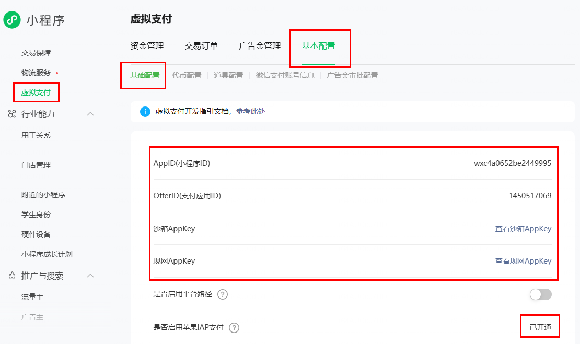Click the 查看现网AppKey link
The image size is (580, 344).
[x=523, y=261]
